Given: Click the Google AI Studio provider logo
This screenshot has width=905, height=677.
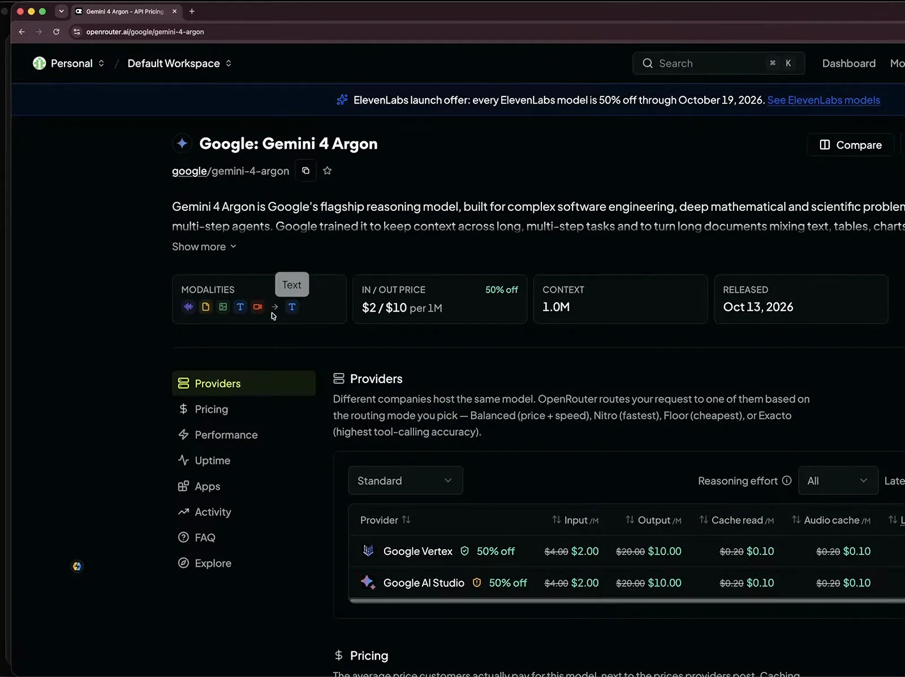Looking at the screenshot, I should 368,582.
